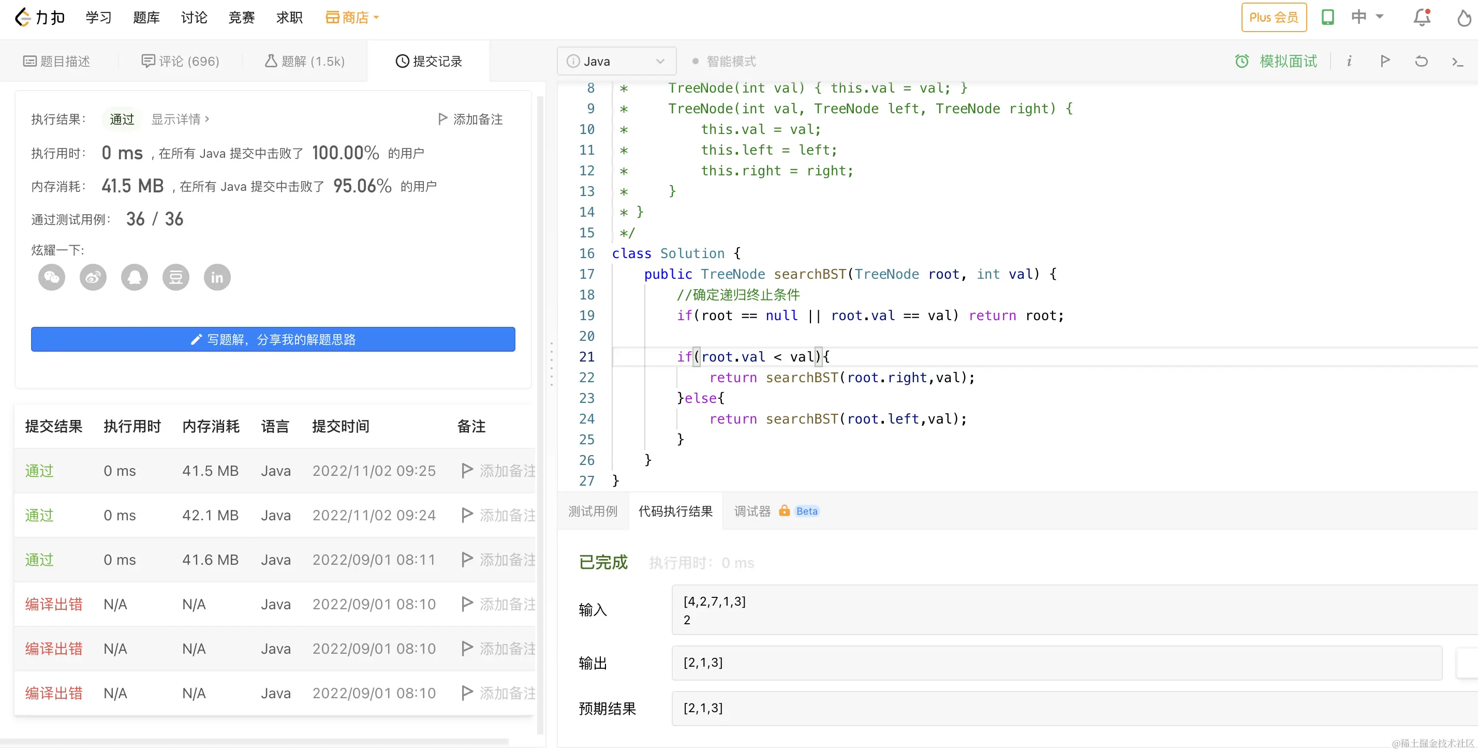
Task: Share result via Weibo icon
Action: [93, 278]
